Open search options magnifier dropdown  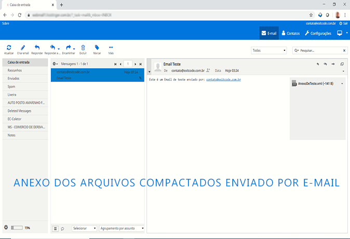pos(296,50)
